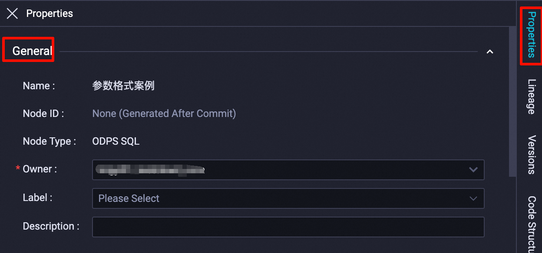Open the Label 'Please Select' dropdown
This screenshot has width=542, height=253.
click(288, 198)
